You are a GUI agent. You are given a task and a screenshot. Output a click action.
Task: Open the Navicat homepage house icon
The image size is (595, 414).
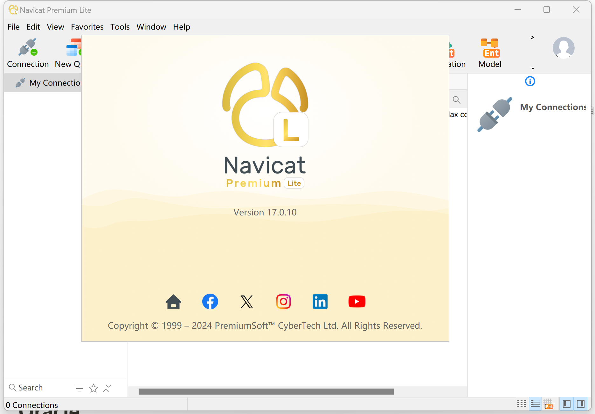pyautogui.click(x=173, y=301)
